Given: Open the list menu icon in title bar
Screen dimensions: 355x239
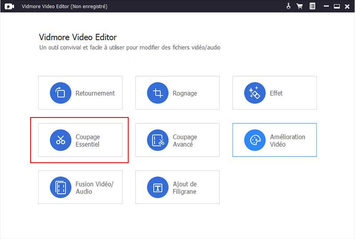Looking at the screenshot, I should click(312, 6).
